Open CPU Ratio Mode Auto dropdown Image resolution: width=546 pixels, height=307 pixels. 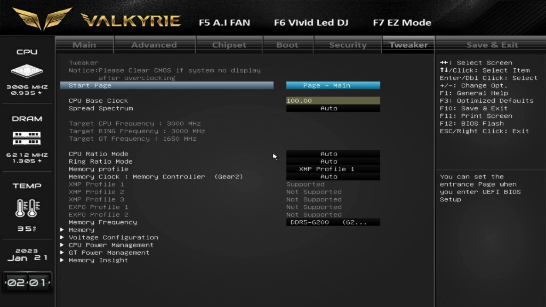click(333, 154)
